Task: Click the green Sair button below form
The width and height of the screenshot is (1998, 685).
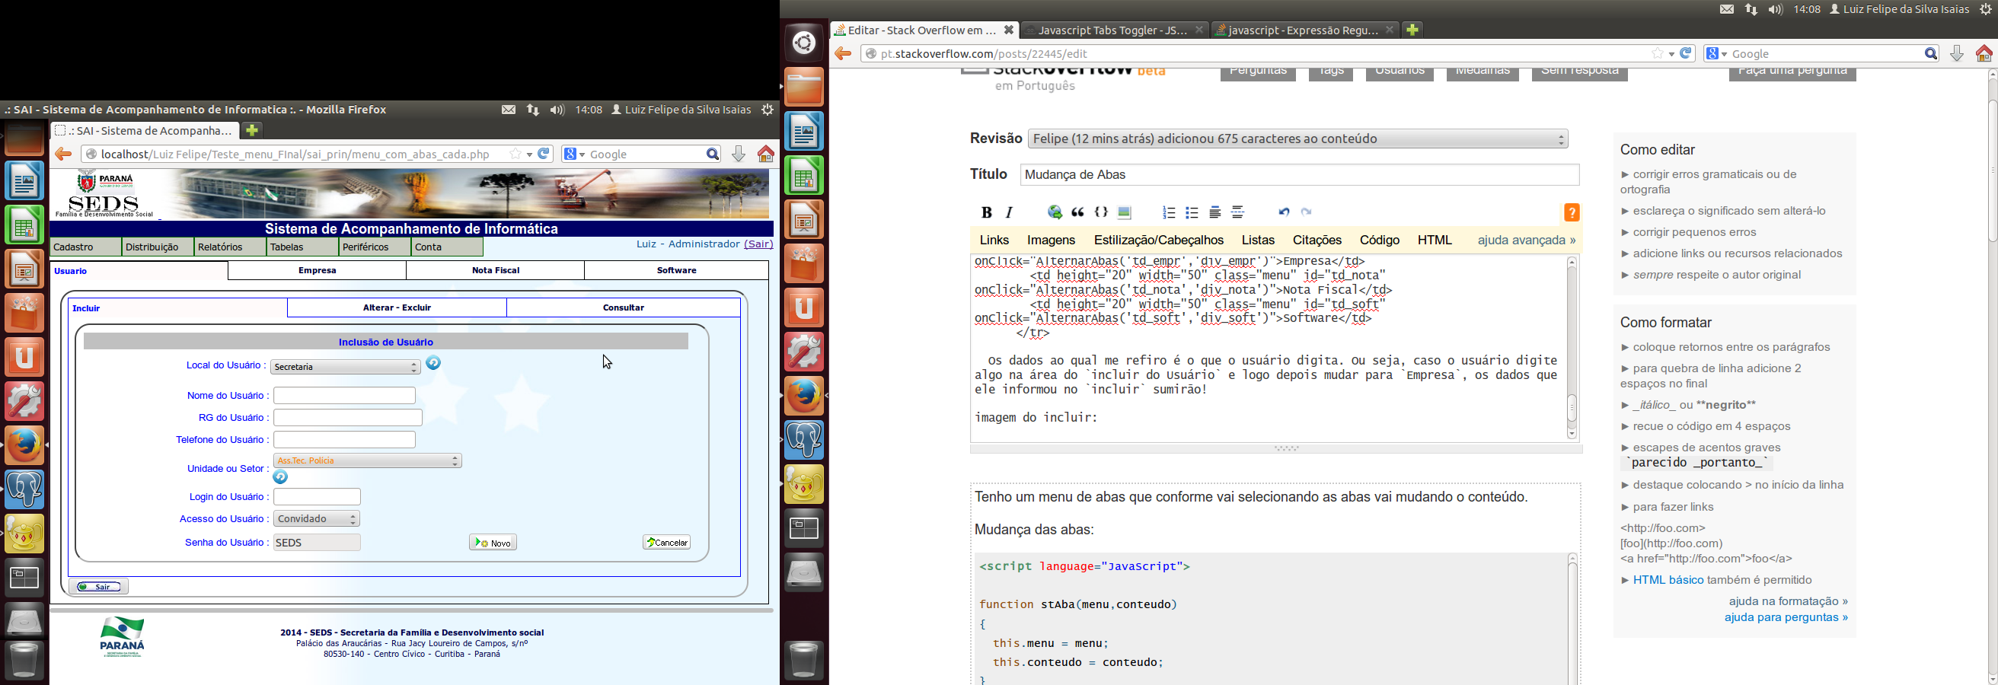Action: tap(98, 587)
